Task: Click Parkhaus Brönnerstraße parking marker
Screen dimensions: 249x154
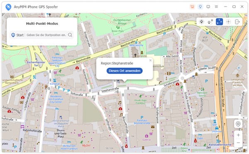Action: coord(142,118)
